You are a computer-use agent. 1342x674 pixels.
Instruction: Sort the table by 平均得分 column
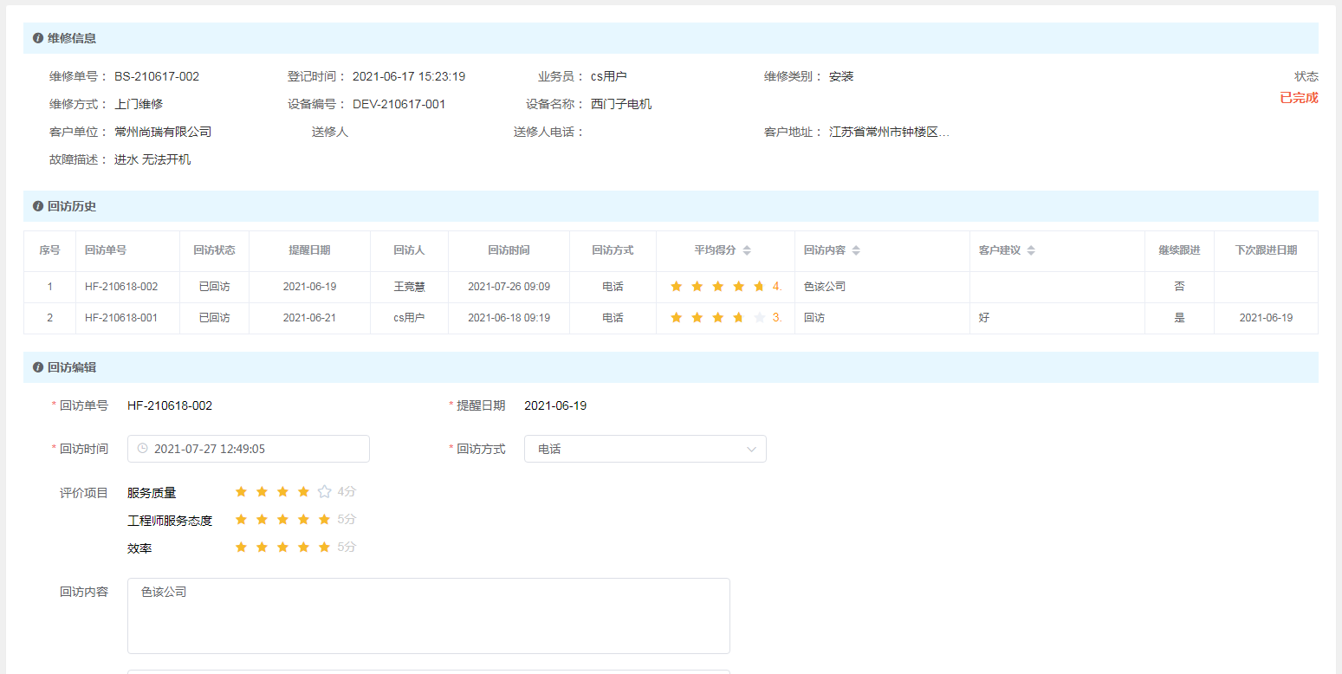(747, 250)
